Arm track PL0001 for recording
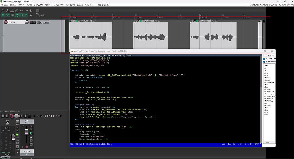Image resolution: width=294 pixels, height=159 pixels. [6, 22]
